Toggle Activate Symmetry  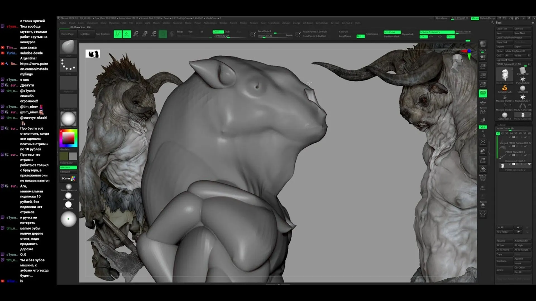coord(436,32)
